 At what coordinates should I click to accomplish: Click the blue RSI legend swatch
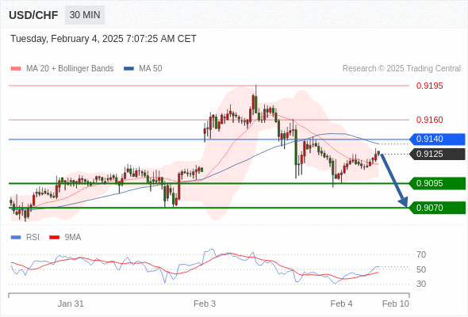(16, 238)
